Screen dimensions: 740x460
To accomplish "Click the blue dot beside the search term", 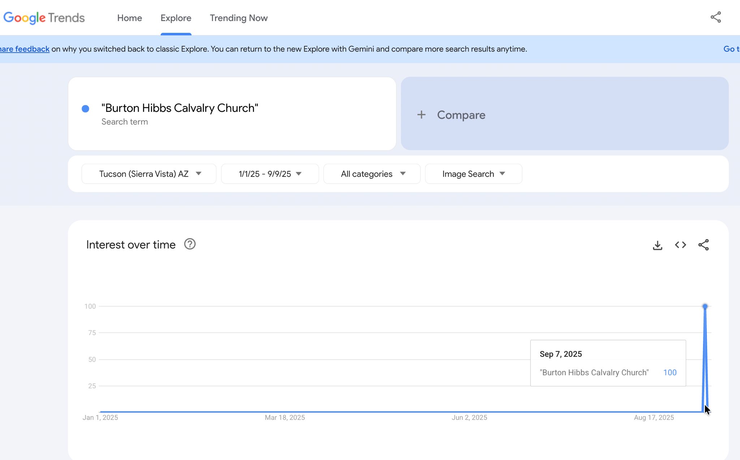I will click(85, 109).
